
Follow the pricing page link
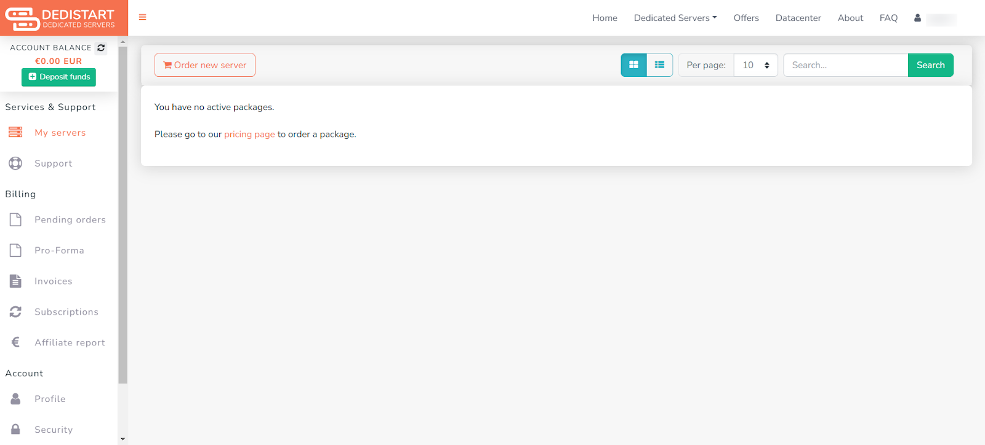coord(249,134)
